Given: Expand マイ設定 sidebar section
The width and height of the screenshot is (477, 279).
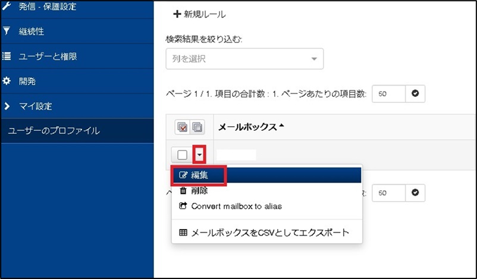Looking at the screenshot, I should coord(77,106).
